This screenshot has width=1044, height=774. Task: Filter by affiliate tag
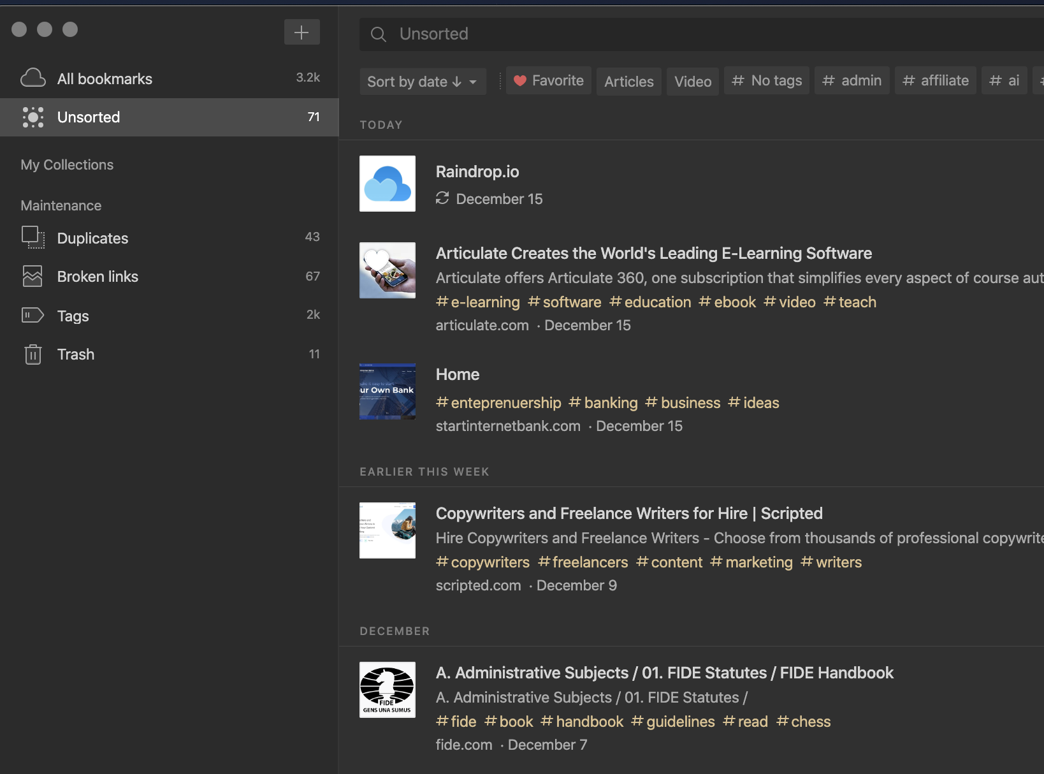click(936, 80)
